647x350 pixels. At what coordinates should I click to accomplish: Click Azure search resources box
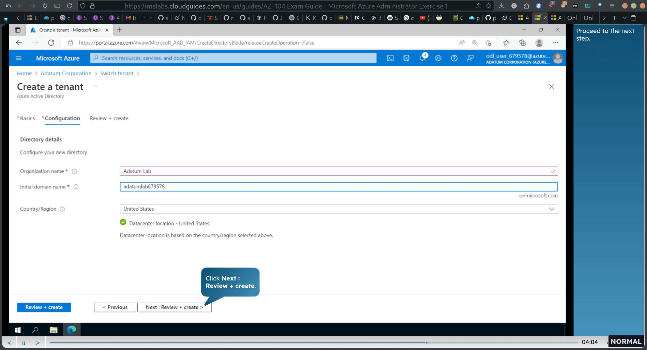point(234,58)
